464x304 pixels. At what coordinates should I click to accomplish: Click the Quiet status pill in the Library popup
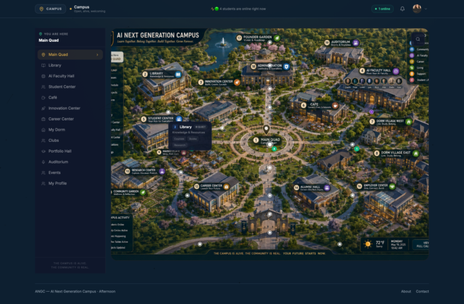click(x=200, y=127)
